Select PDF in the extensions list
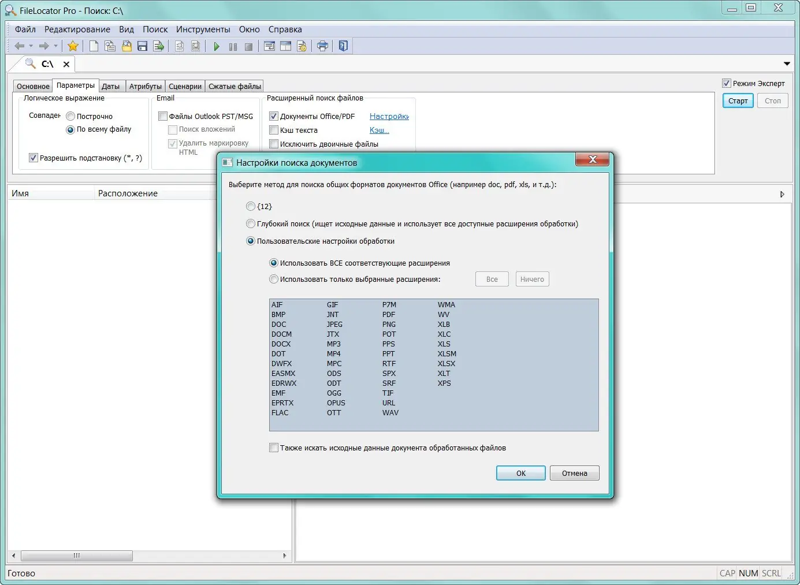 [389, 314]
